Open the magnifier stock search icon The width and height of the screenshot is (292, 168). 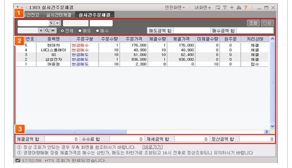click(47, 31)
